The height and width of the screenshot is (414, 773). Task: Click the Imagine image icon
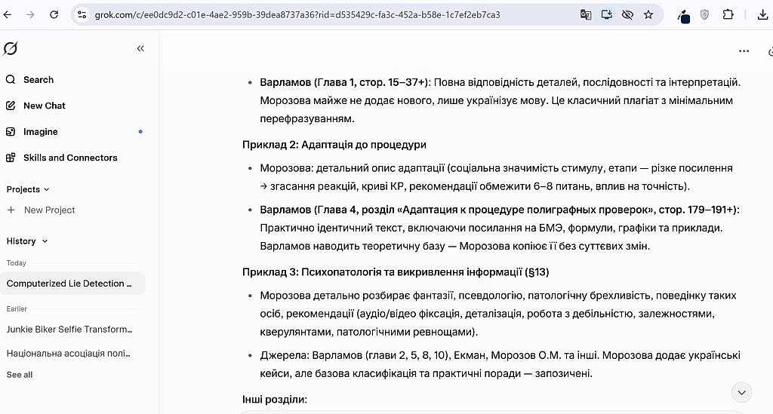coord(11,132)
